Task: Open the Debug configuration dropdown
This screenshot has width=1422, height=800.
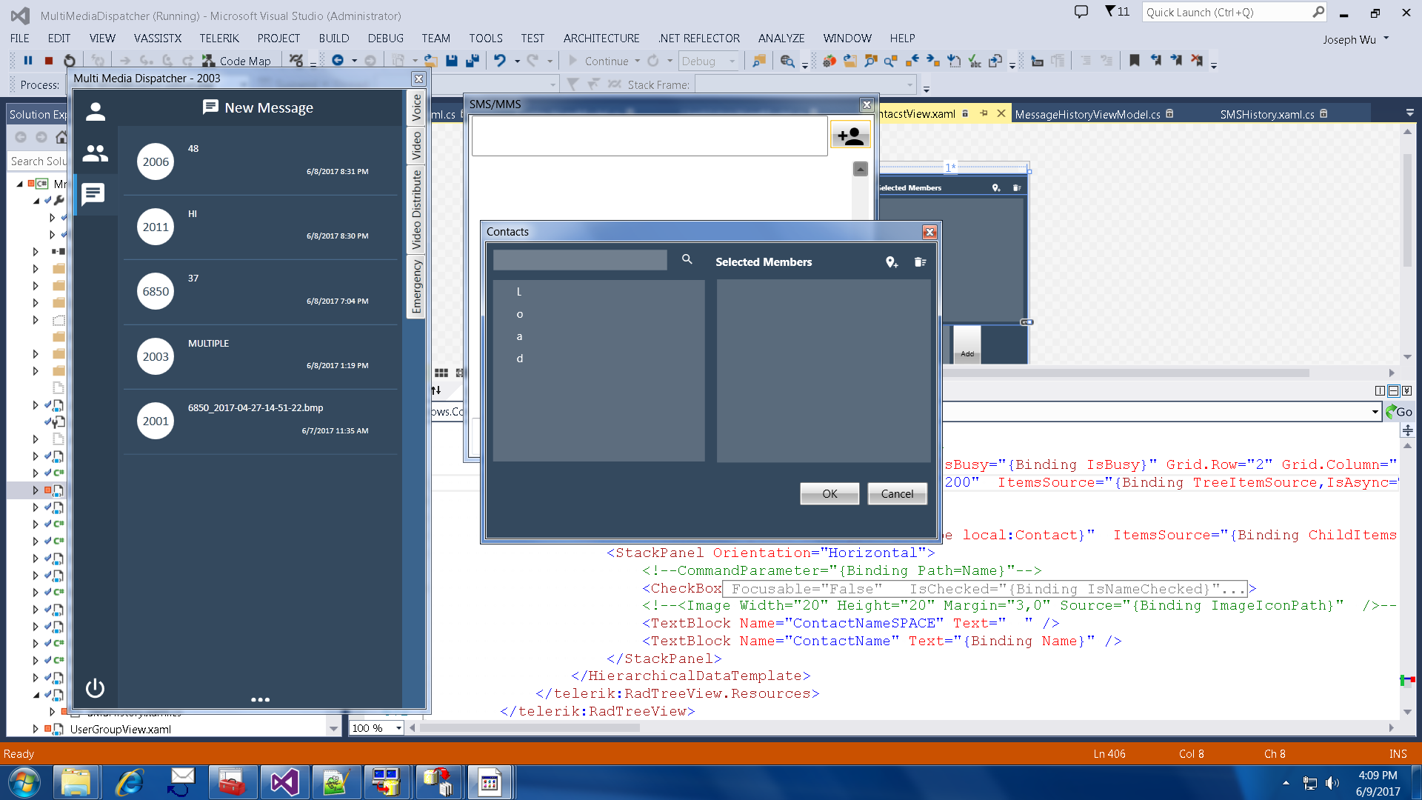Action: coord(732,61)
